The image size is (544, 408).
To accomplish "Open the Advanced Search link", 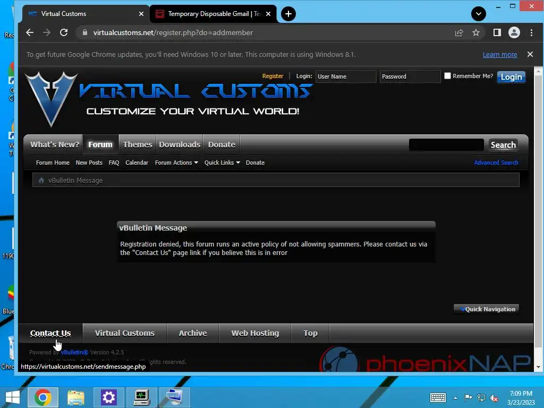I will tap(496, 163).
